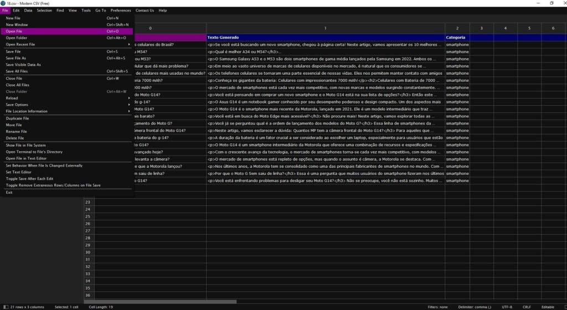The height and width of the screenshot is (310, 567).
Task: Select column header 2
Action: 457,28
